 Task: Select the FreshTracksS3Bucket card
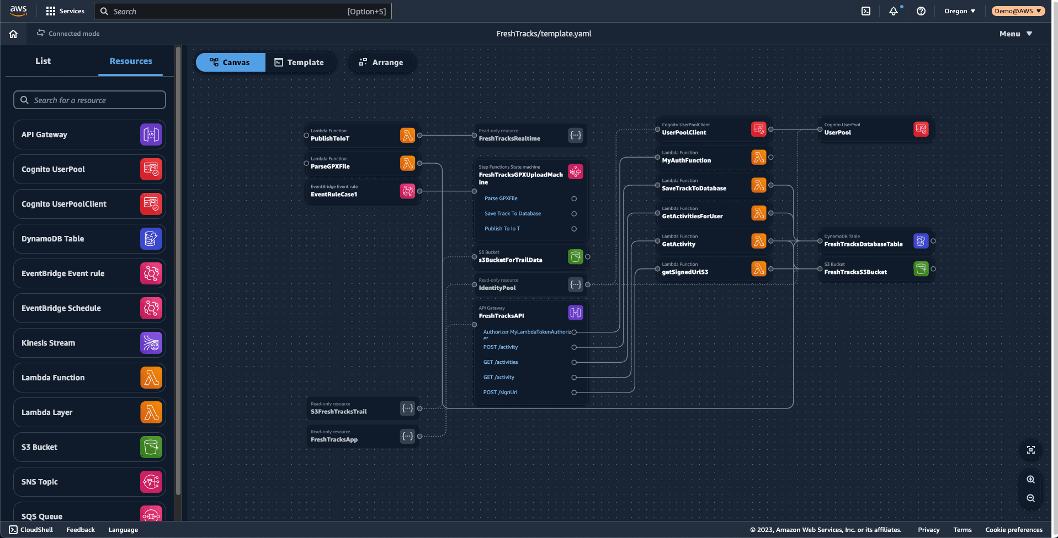(x=876, y=268)
